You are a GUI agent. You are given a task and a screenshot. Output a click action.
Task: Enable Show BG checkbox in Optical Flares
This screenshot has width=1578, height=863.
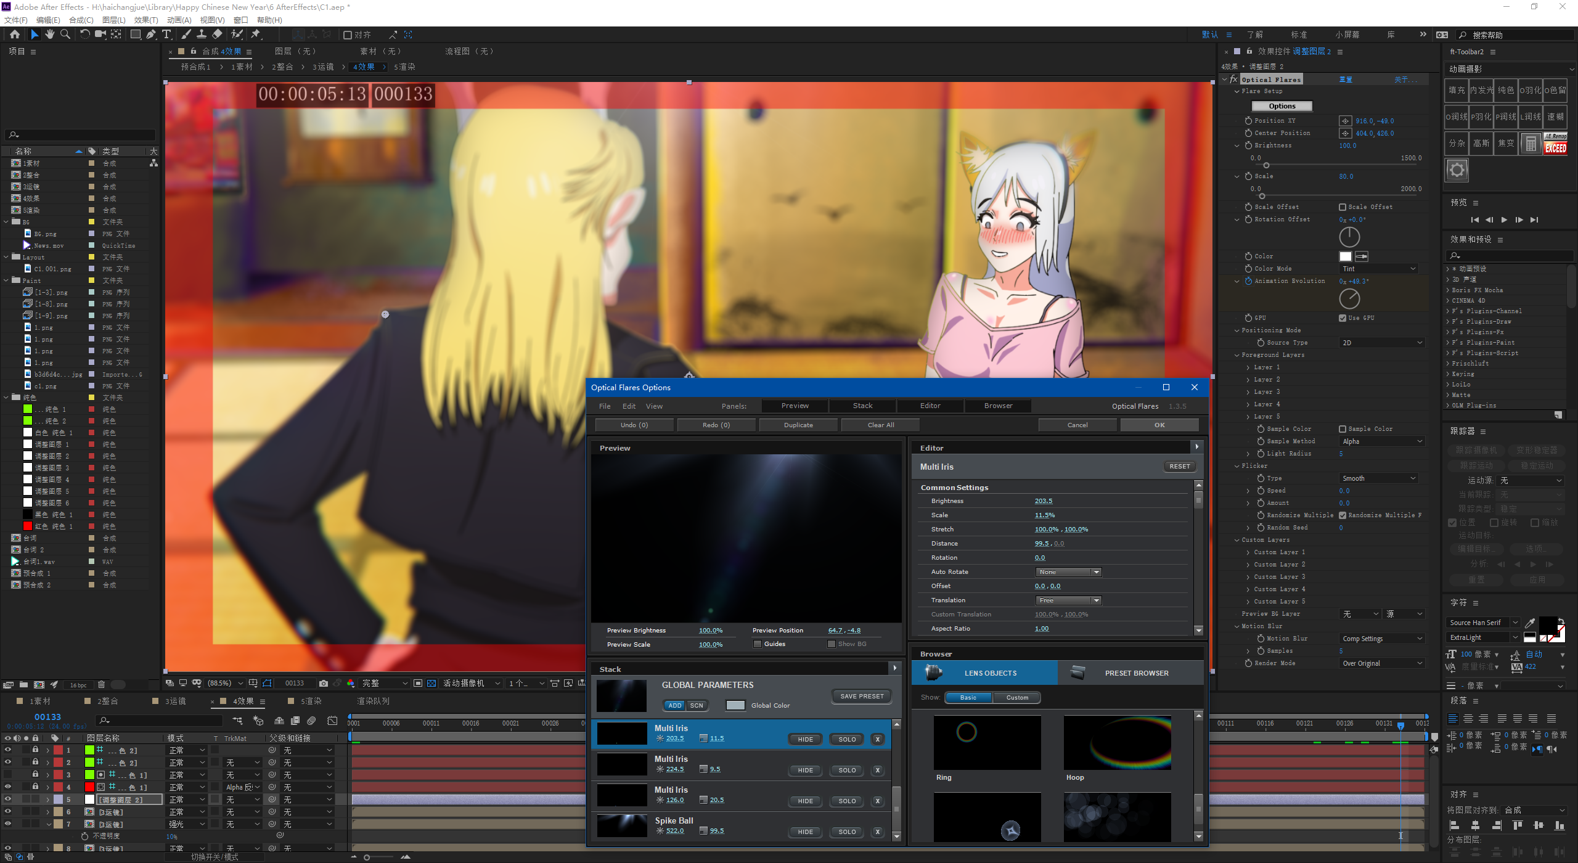(x=832, y=644)
